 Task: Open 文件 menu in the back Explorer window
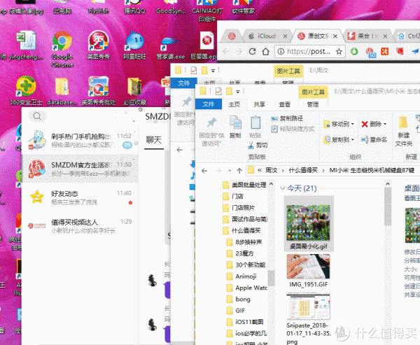pyautogui.click(x=183, y=83)
